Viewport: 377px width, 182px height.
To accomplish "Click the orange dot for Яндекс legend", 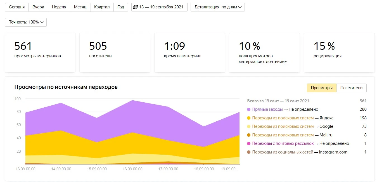I will 249,118.
